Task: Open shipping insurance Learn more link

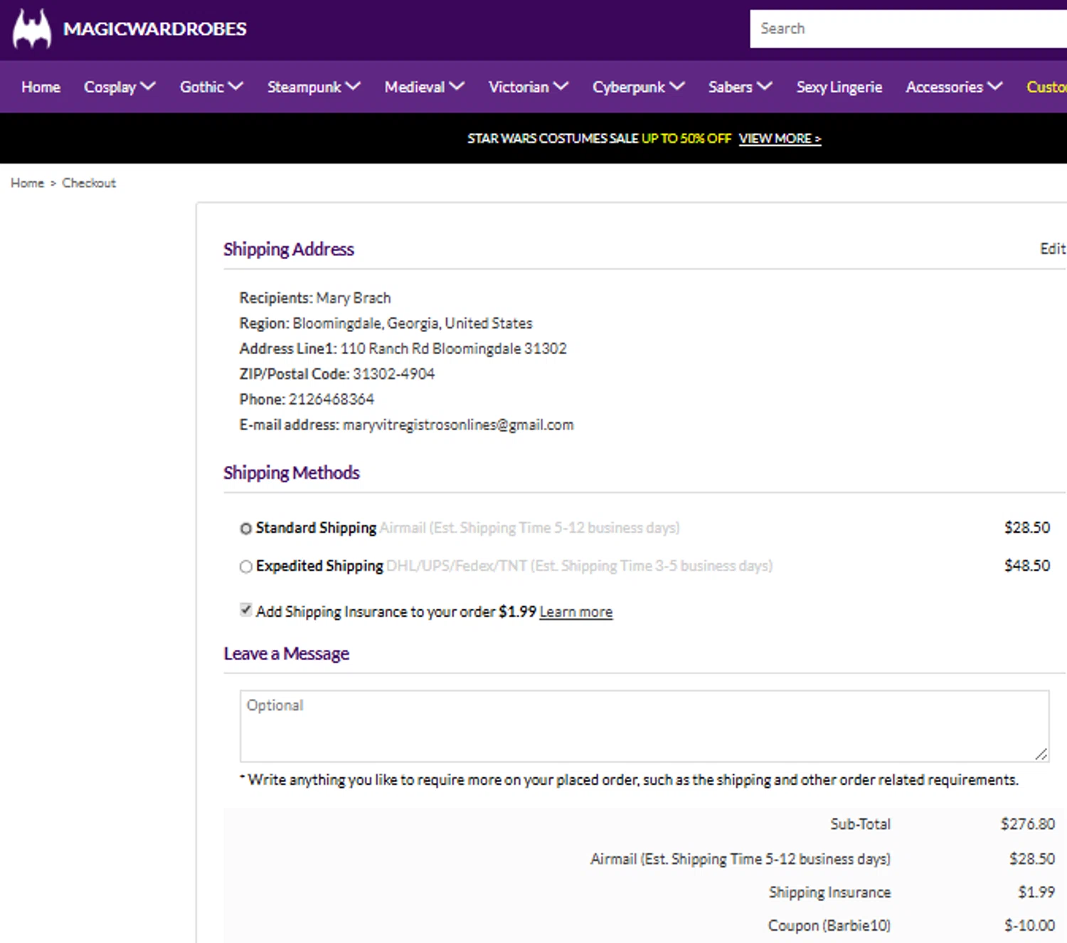Action: point(575,612)
